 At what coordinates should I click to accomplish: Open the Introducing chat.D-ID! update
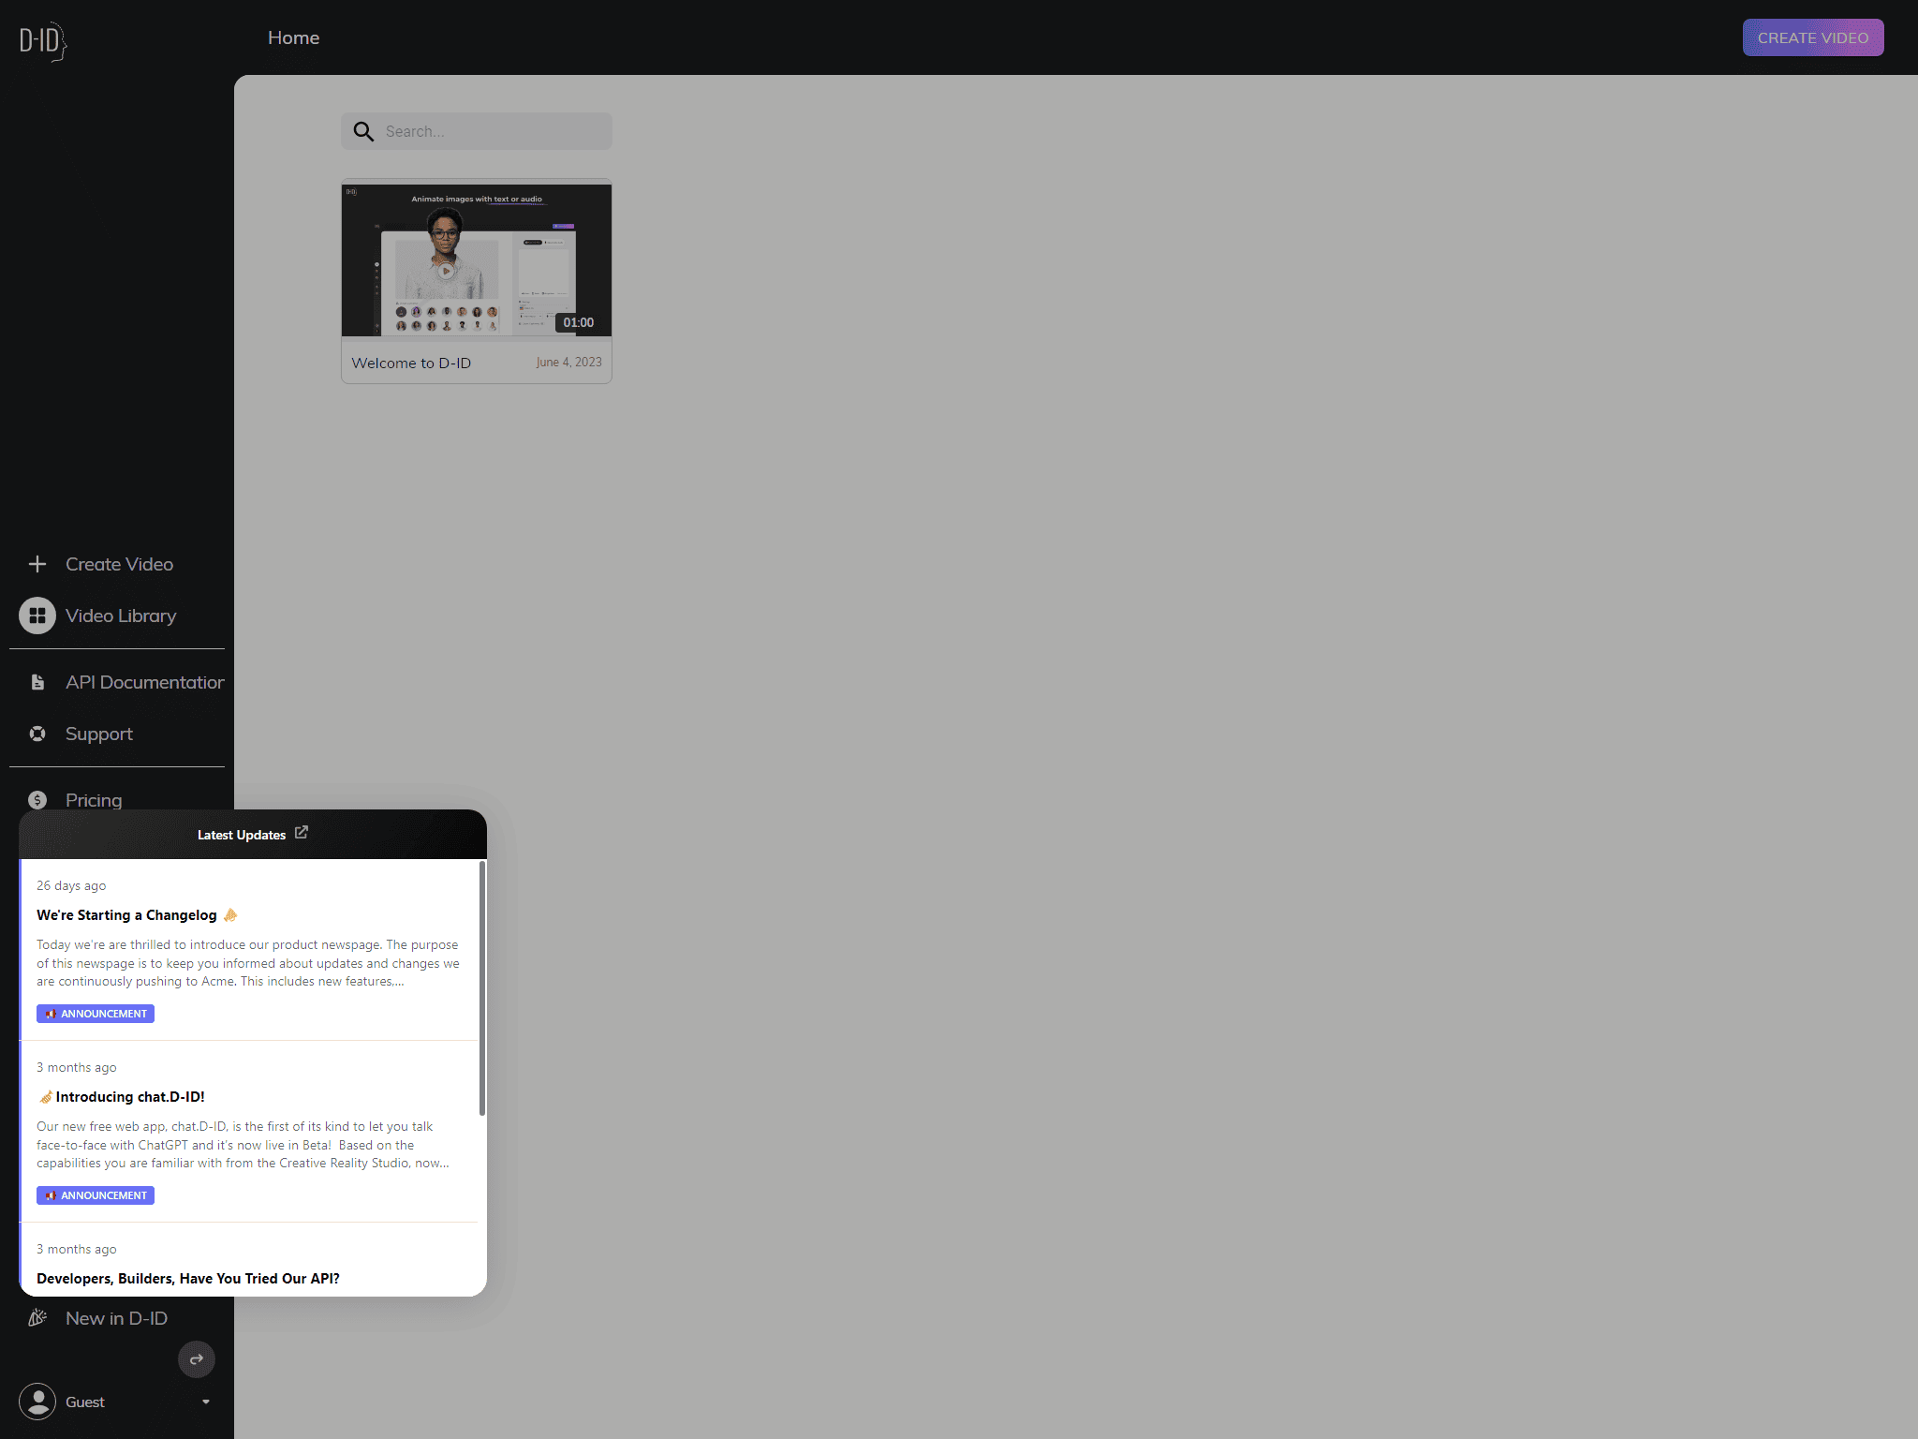coord(129,1097)
